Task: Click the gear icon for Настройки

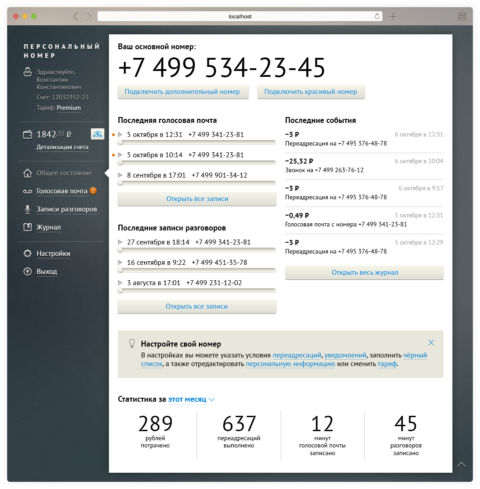Action: [x=28, y=254]
